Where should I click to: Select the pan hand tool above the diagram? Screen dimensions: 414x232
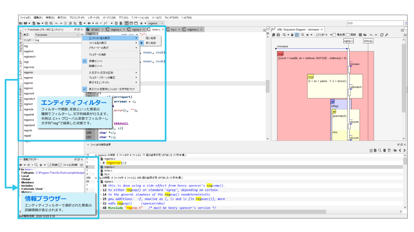[293, 34]
